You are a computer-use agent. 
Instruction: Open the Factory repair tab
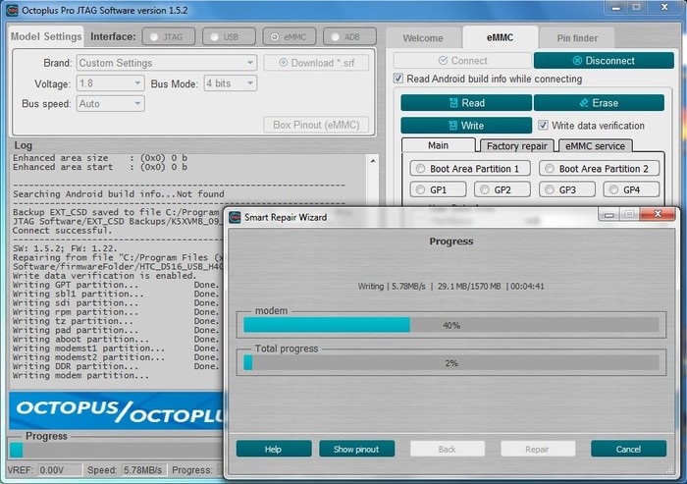pyautogui.click(x=516, y=145)
